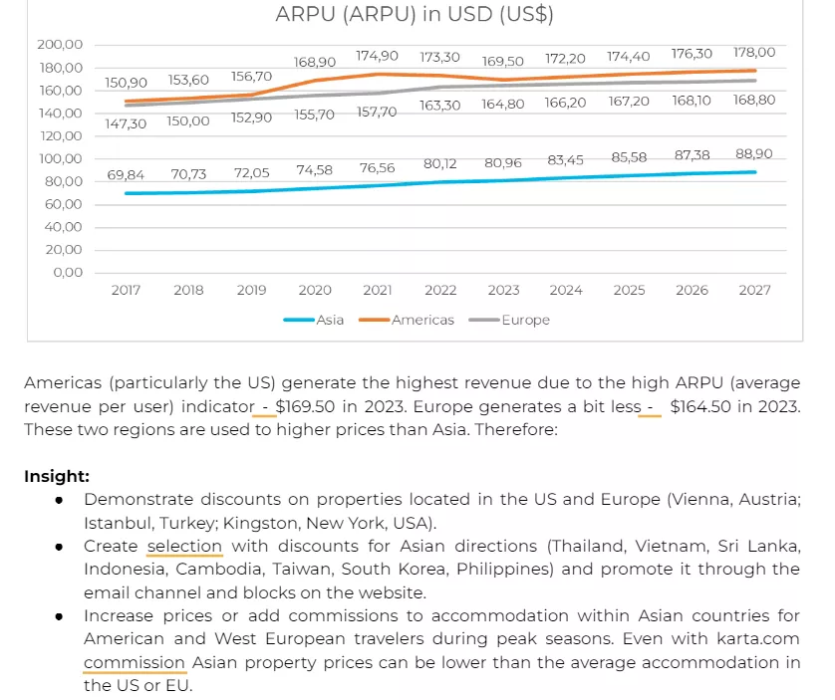Click the underlined word commission
This screenshot has width=835, height=700.
click(135, 663)
